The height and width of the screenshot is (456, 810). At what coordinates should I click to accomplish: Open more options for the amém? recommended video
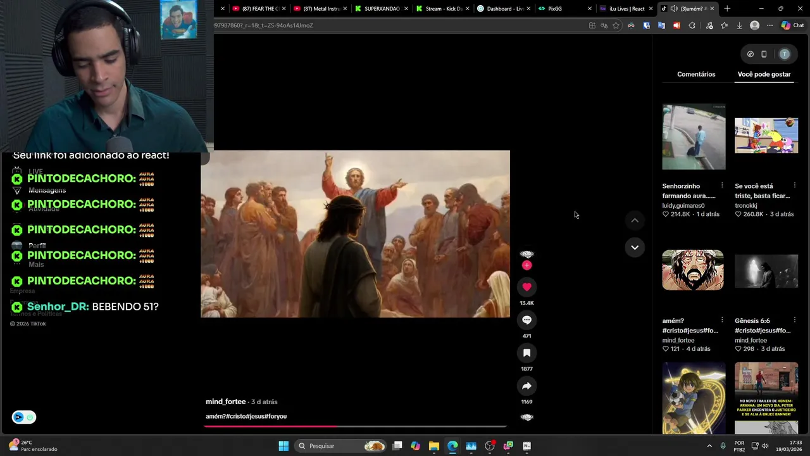pyautogui.click(x=722, y=320)
